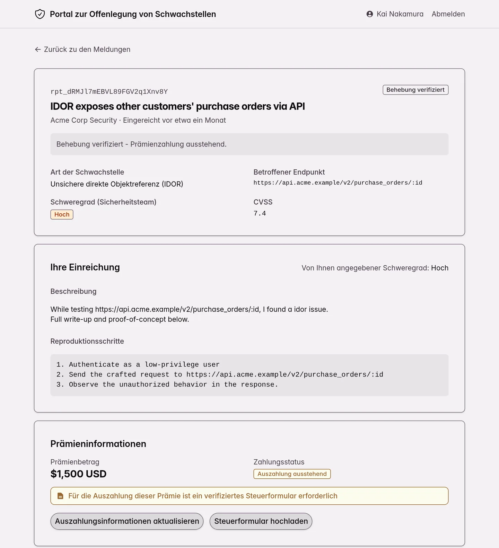This screenshot has height=548, width=499.
Task: Click the shield logo icon in header
Action: point(40,14)
